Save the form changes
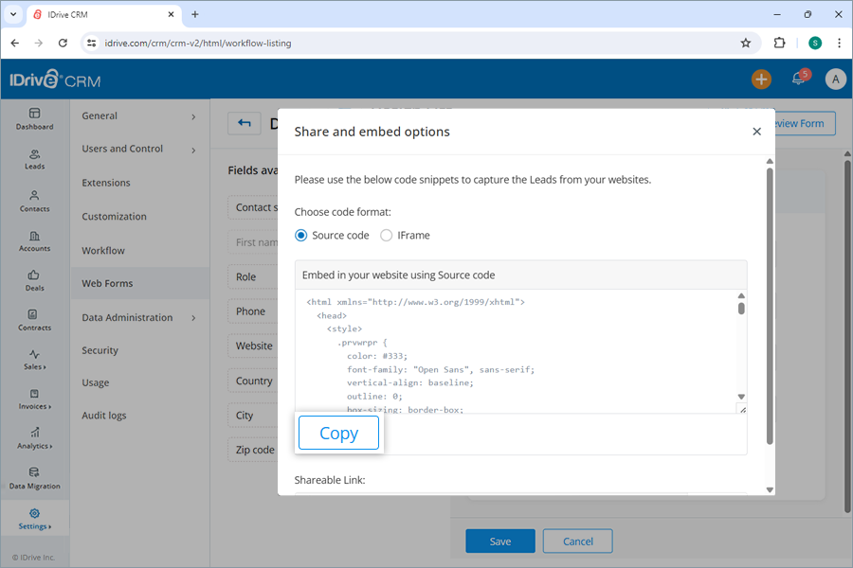Viewport: 853px width, 568px height. point(500,541)
